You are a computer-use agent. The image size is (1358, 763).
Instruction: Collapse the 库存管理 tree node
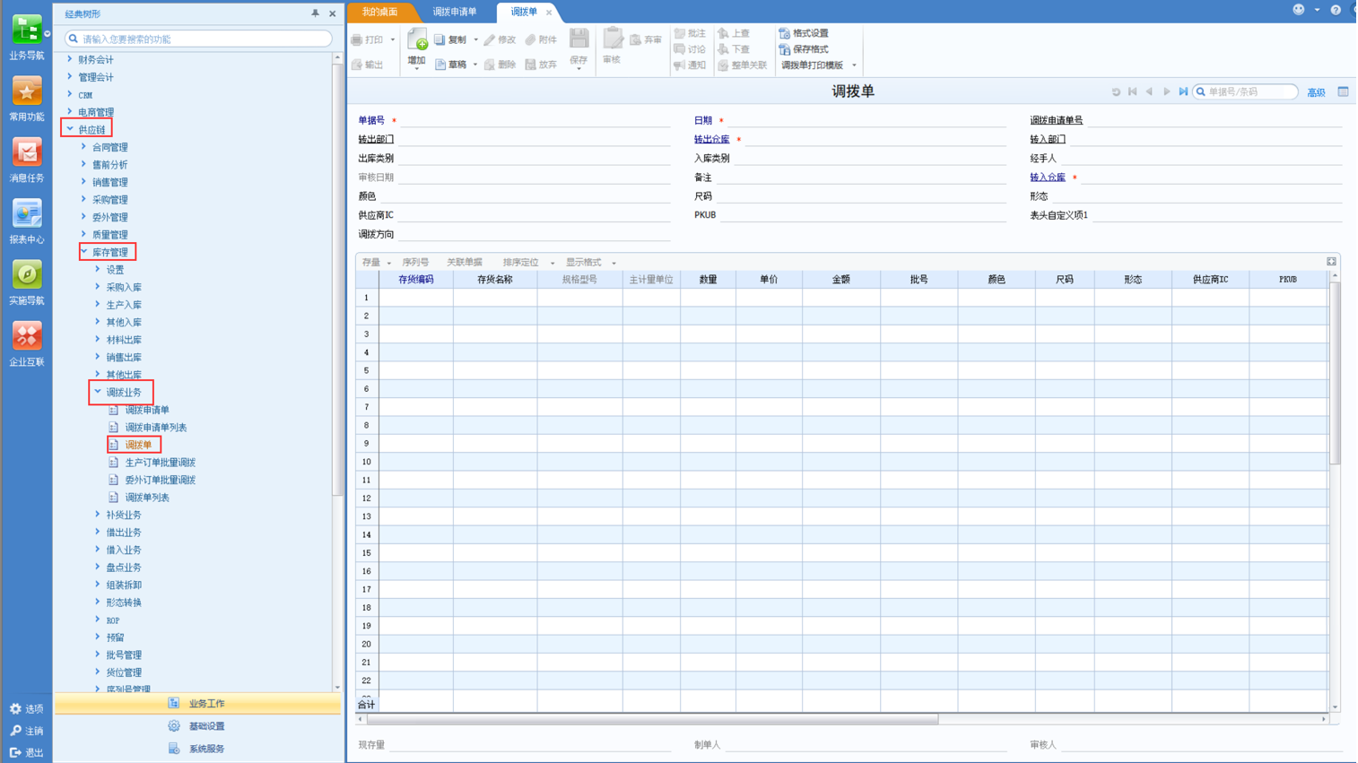tap(84, 252)
